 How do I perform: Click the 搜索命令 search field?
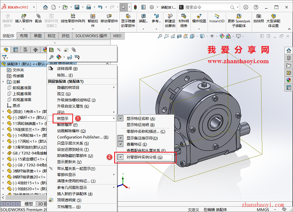(x=206, y=7)
